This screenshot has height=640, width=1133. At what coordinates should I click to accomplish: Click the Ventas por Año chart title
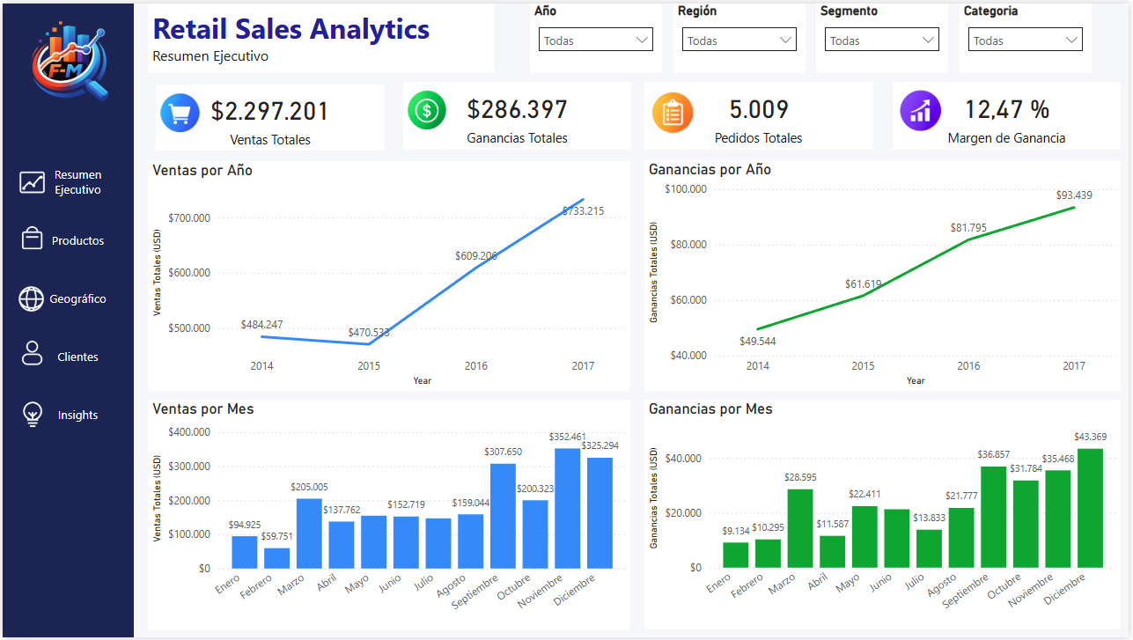[202, 170]
